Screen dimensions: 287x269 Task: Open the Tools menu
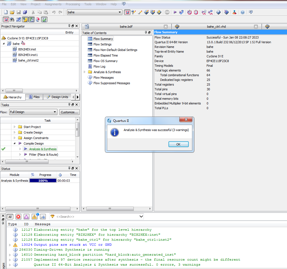pyautogui.click(x=88, y=4)
